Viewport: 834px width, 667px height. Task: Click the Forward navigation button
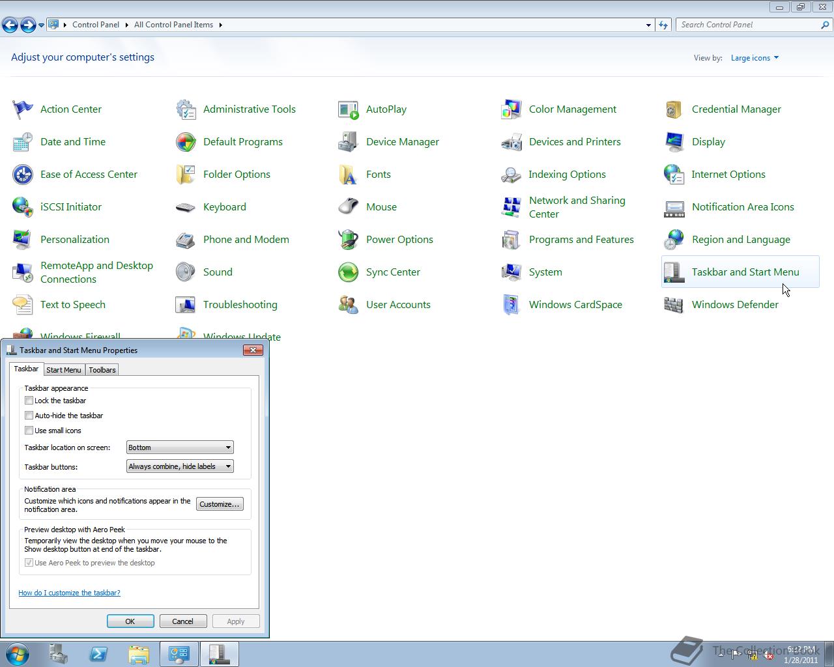[28, 25]
